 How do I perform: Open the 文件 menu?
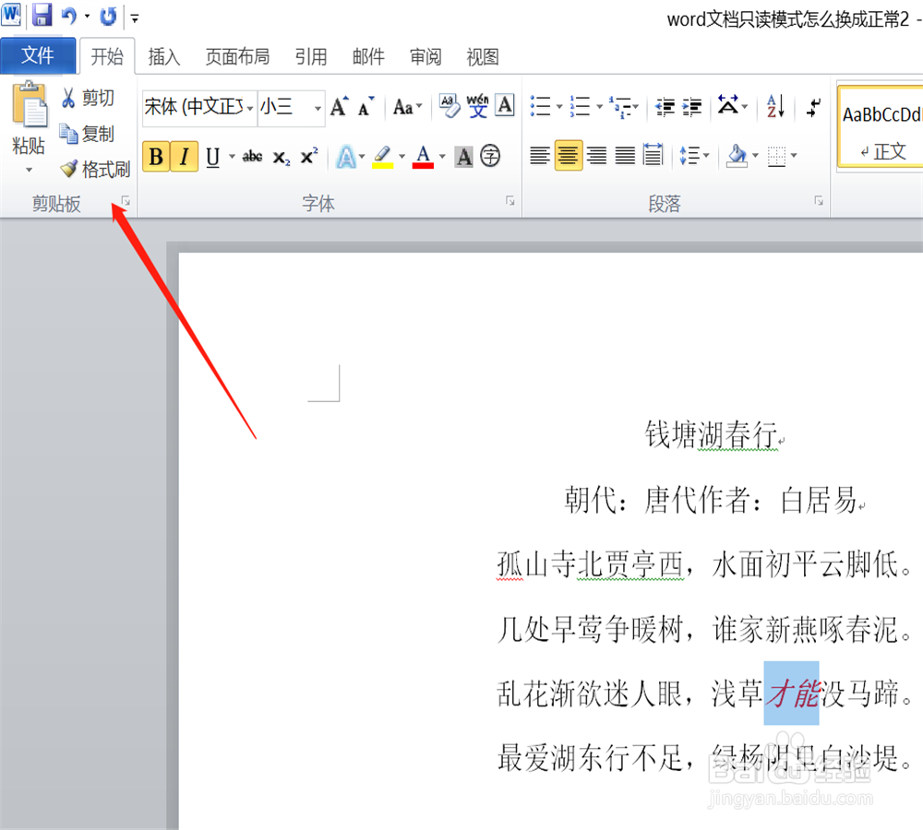(38, 56)
